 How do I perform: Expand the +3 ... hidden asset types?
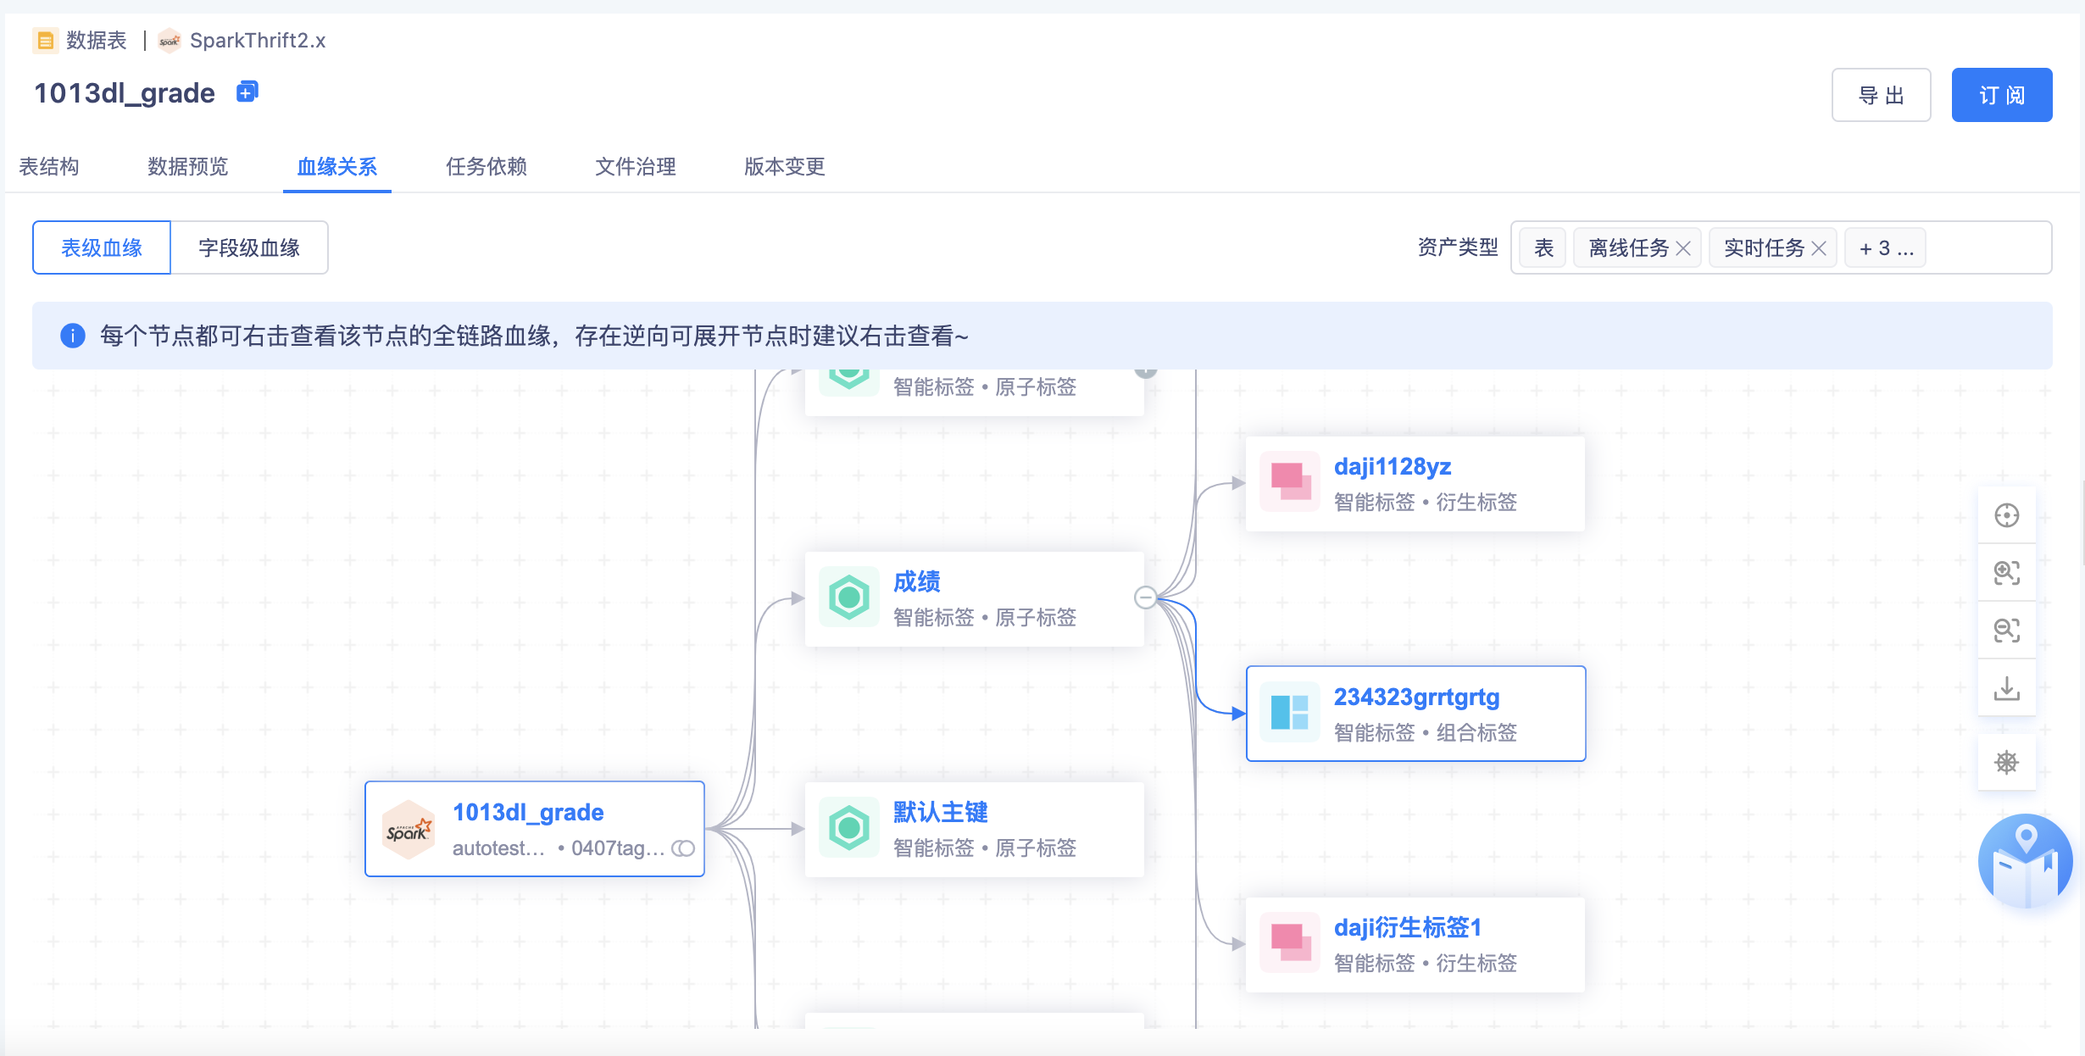tap(1886, 248)
